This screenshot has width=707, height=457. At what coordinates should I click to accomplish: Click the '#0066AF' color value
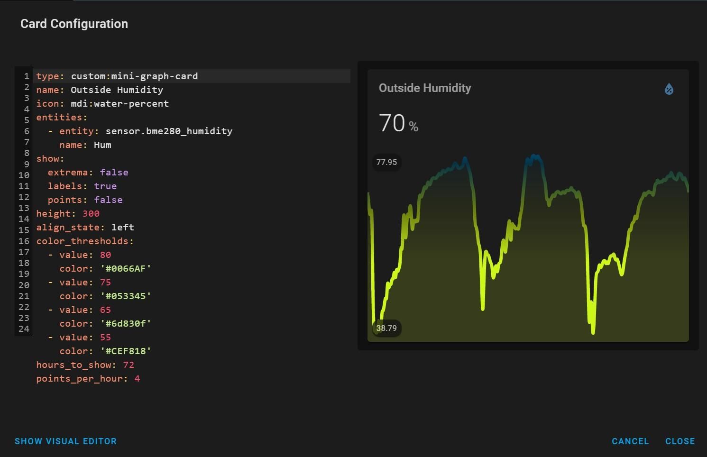(126, 268)
